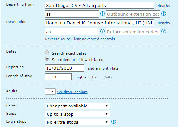This screenshot has height=127, width=179.
Task: Click the Reverse route link
Action: [58, 39]
